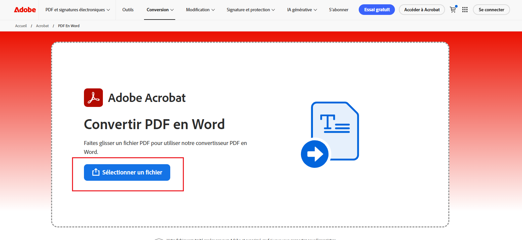The height and width of the screenshot is (240, 522).
Task: Go to Accueil breadcrumb link
Action: 21,26
